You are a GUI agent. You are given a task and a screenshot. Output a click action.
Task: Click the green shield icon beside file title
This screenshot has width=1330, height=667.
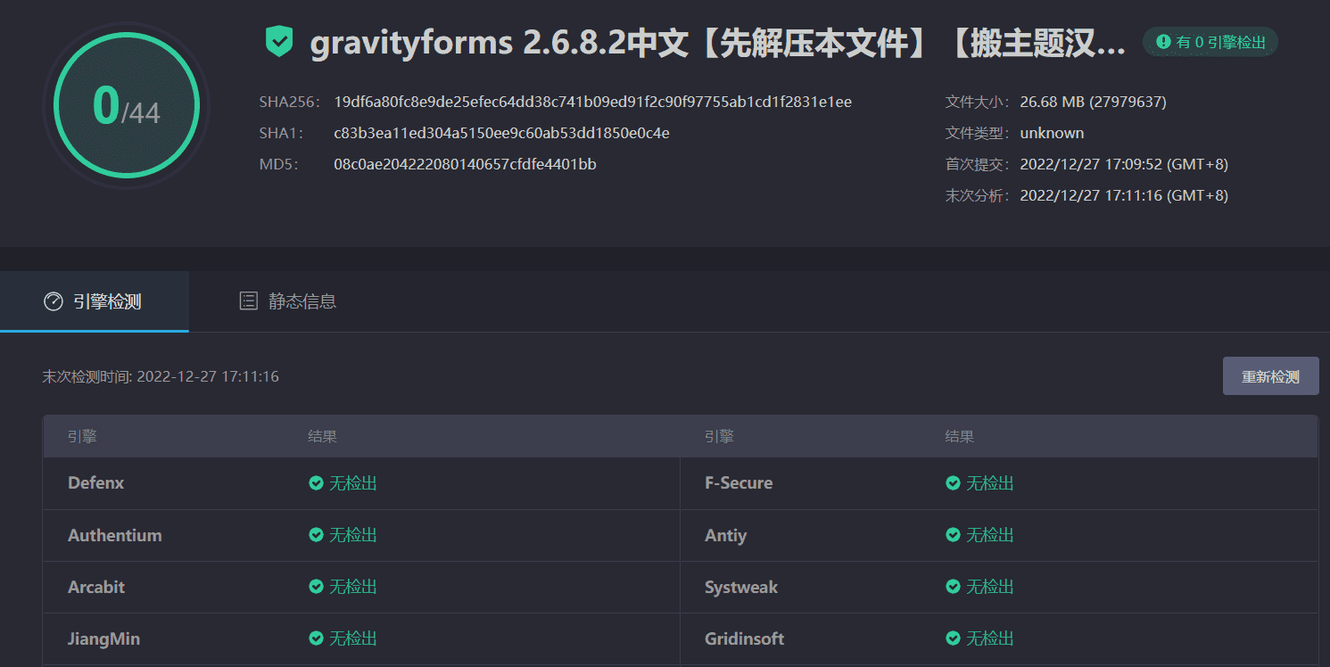coord(279,42)
